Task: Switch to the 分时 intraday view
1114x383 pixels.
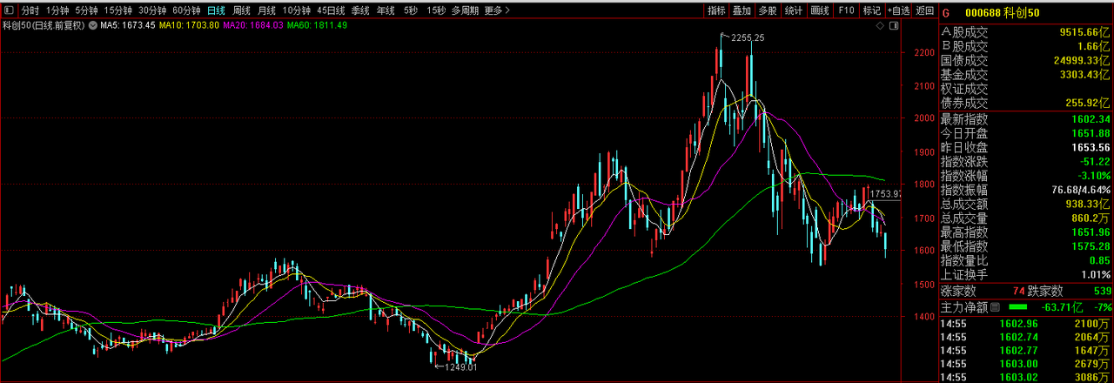Action: coord(30,10)
